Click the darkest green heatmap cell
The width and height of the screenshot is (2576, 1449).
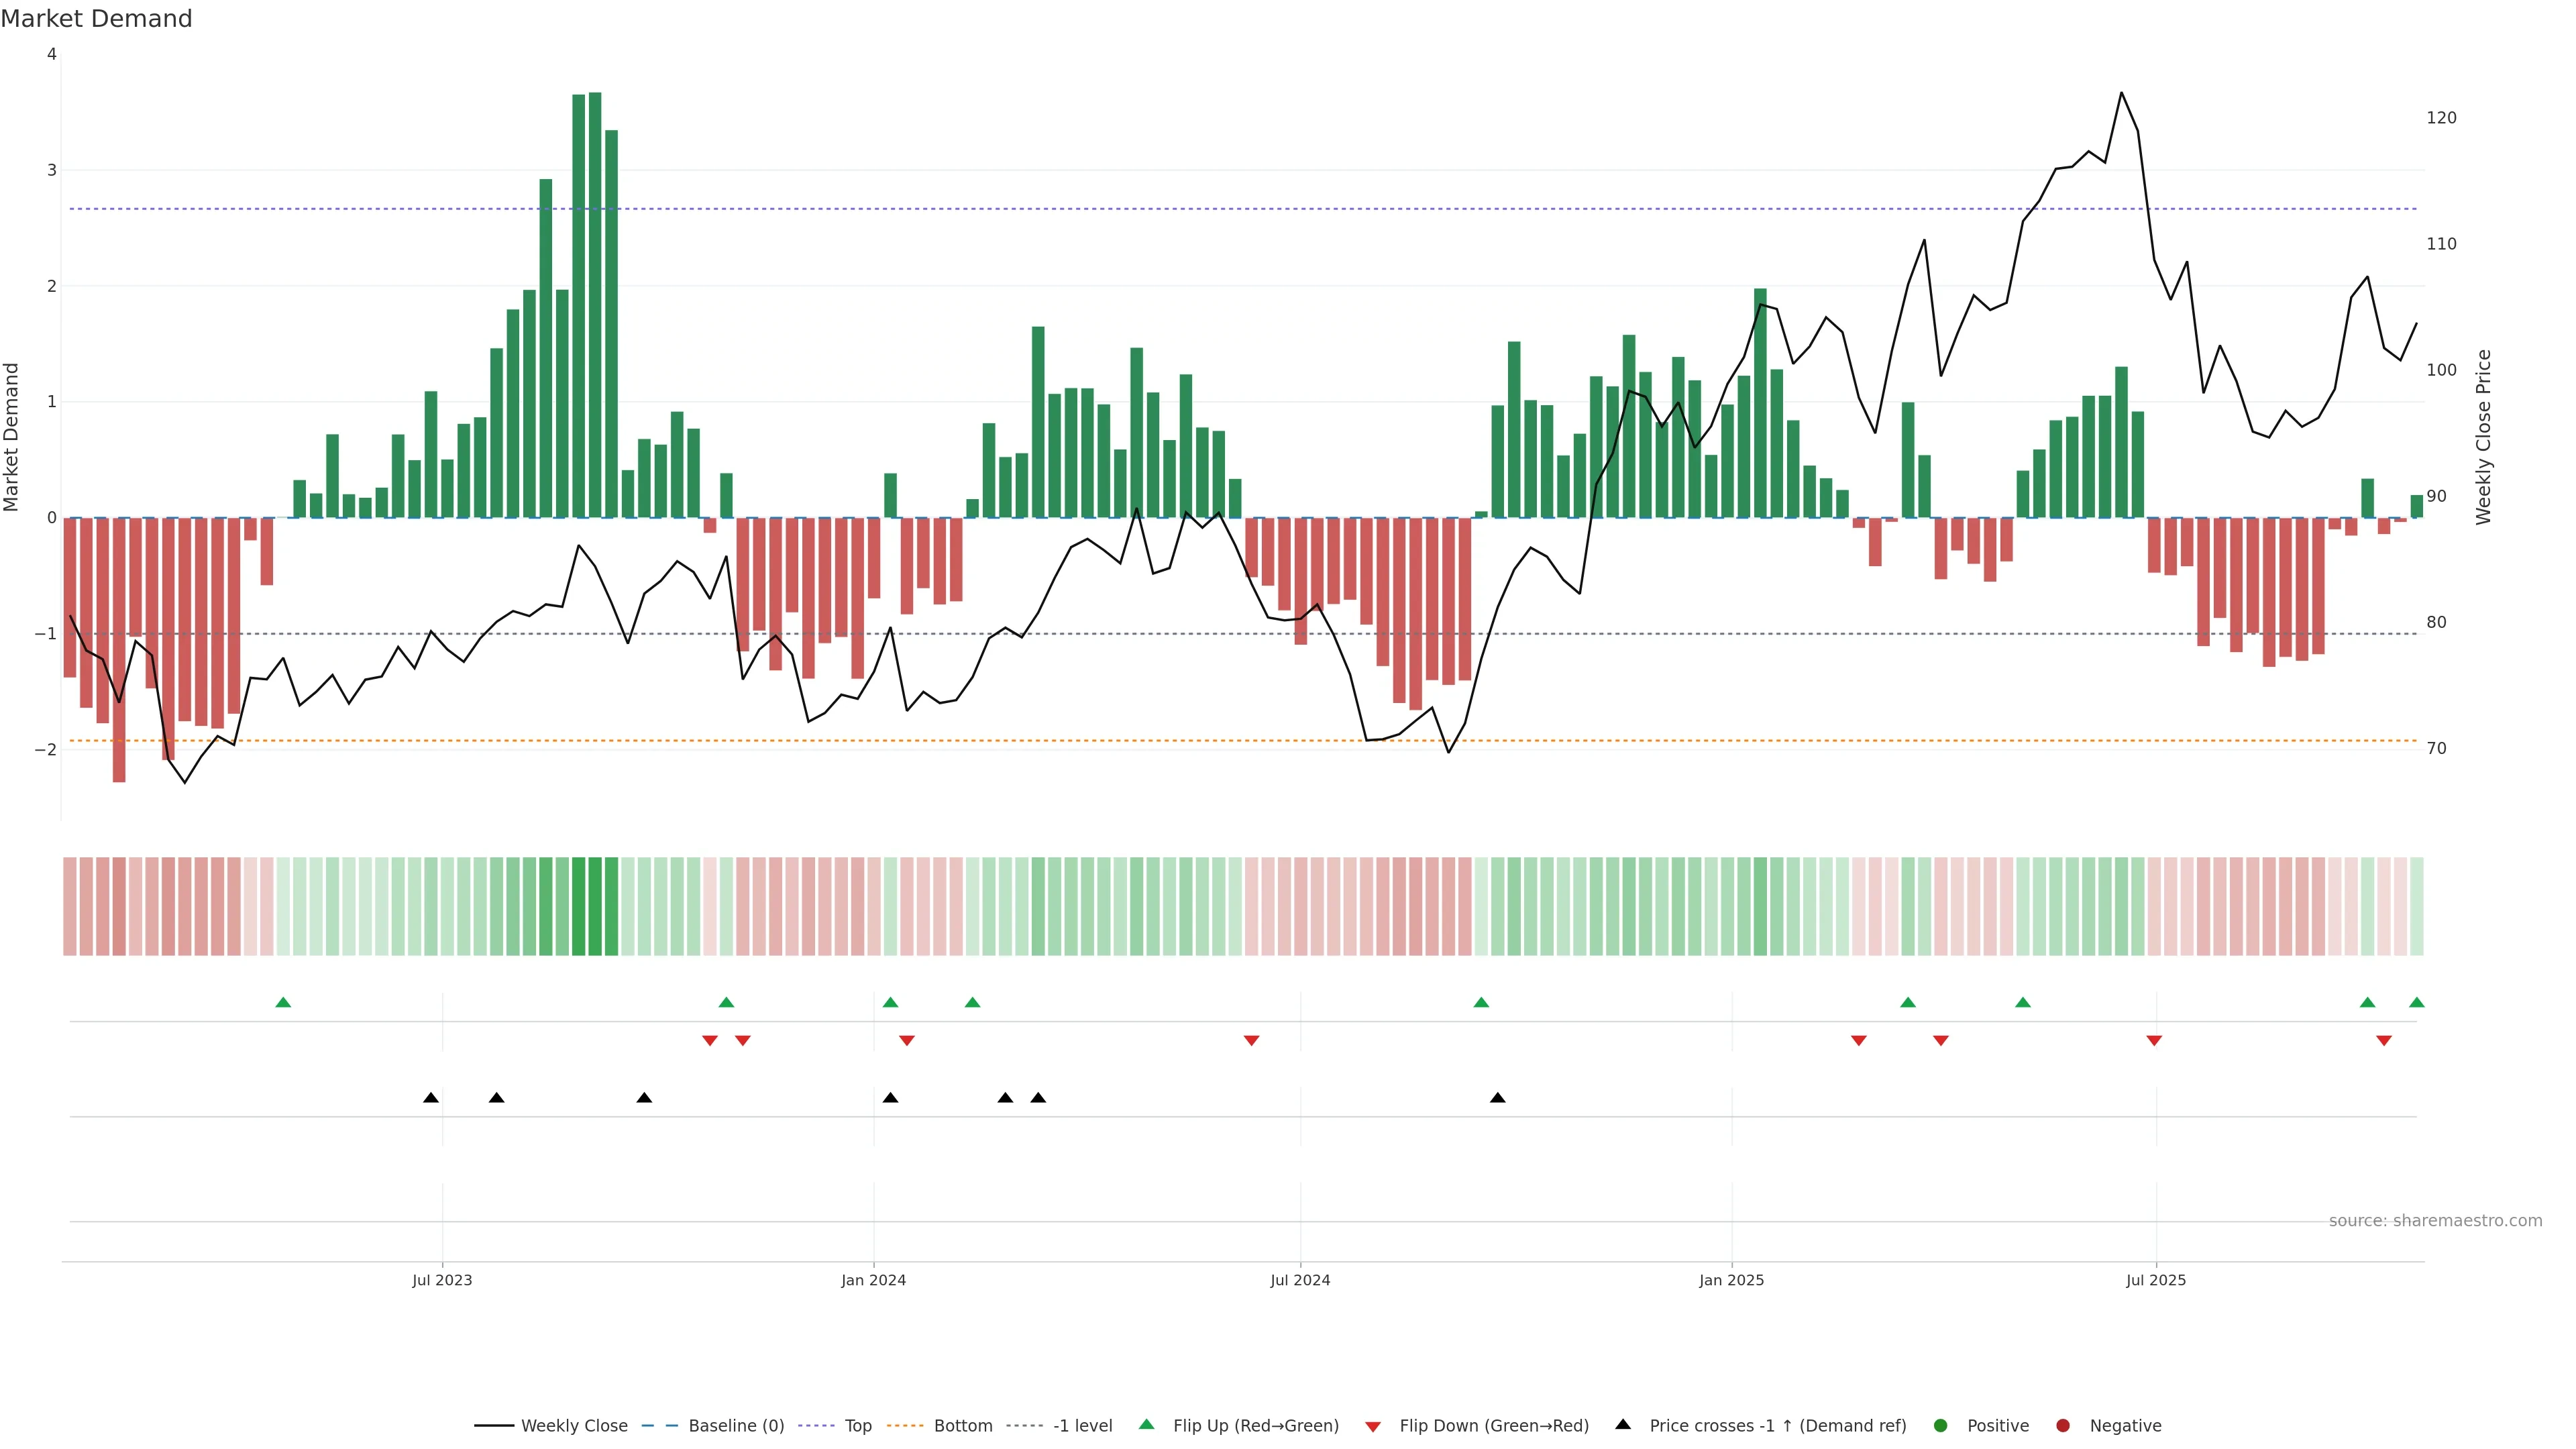pos(595,906)
